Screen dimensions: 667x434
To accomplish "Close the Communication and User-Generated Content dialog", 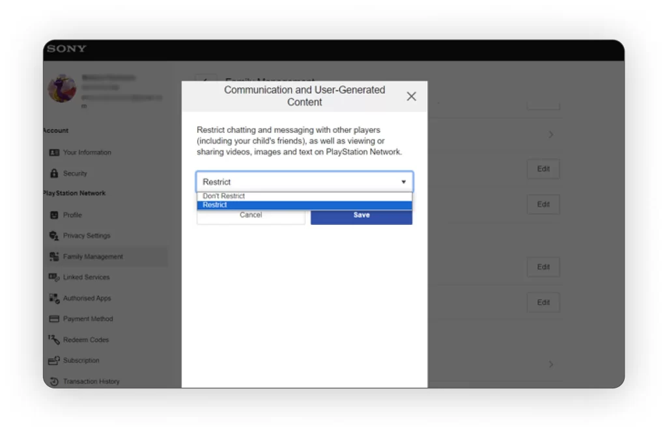I will click(411, 96).
